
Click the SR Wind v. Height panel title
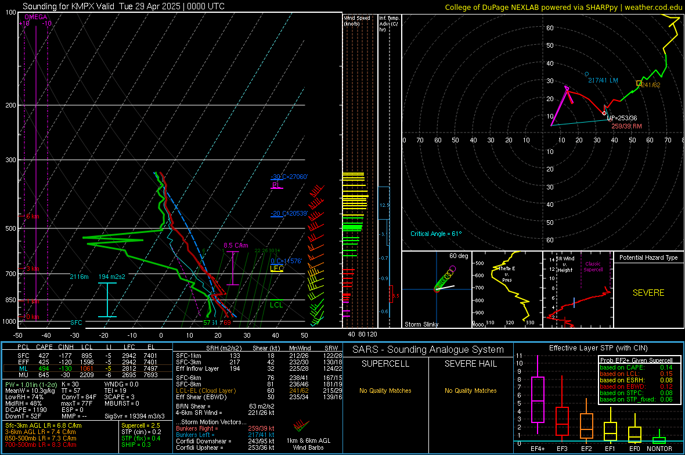565,264
